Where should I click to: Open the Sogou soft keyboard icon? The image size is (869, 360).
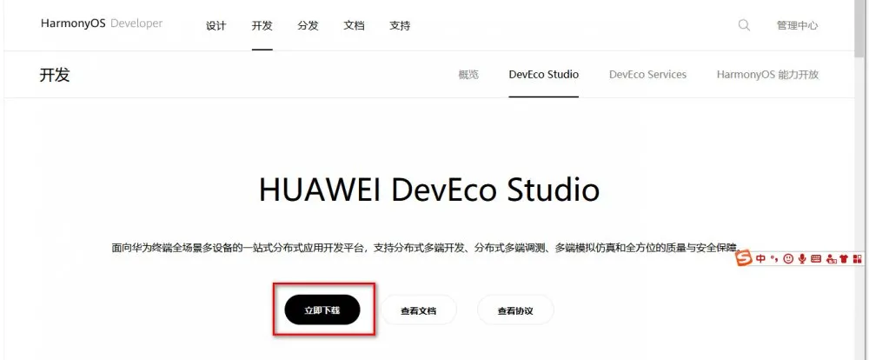[x=816, y=259]
